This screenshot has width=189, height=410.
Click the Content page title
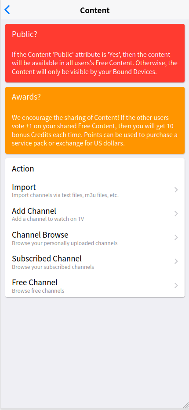(95, 11)
